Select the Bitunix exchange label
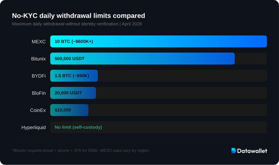Screen dimensions: 279x165 (38, 59)
